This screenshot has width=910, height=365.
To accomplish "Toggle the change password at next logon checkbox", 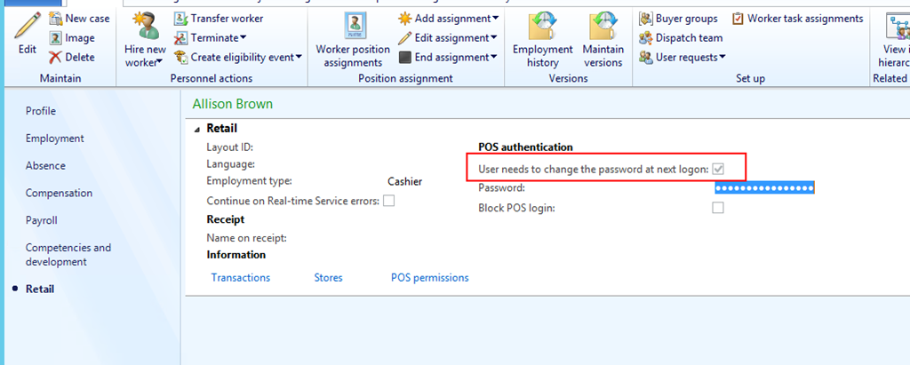I will coord(718,169).
